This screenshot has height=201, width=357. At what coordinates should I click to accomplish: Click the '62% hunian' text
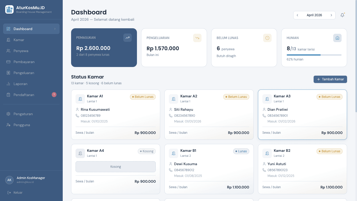tap(295, 59)
